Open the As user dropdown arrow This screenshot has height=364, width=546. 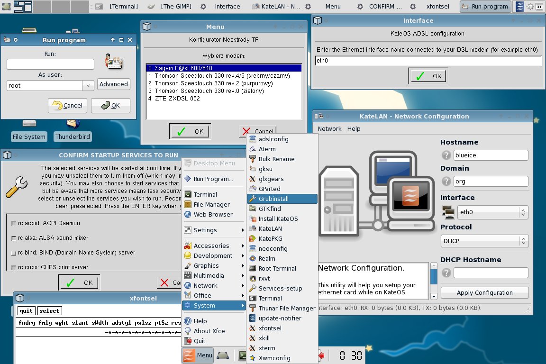pyautogui.click(x=88, y=85)
